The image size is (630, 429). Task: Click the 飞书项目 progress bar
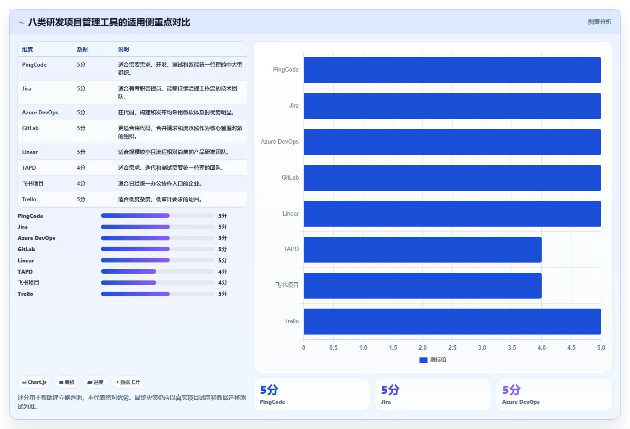pos(158,283)
